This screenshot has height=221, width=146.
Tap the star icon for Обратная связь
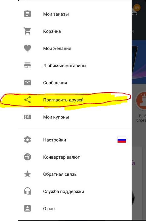coord(27,174)
